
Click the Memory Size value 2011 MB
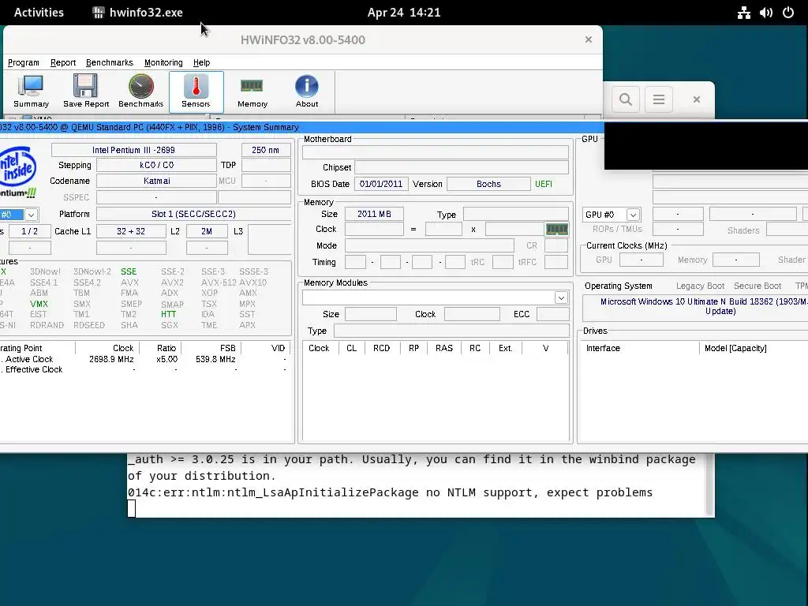pyautogui.click(x=374, y=214)
